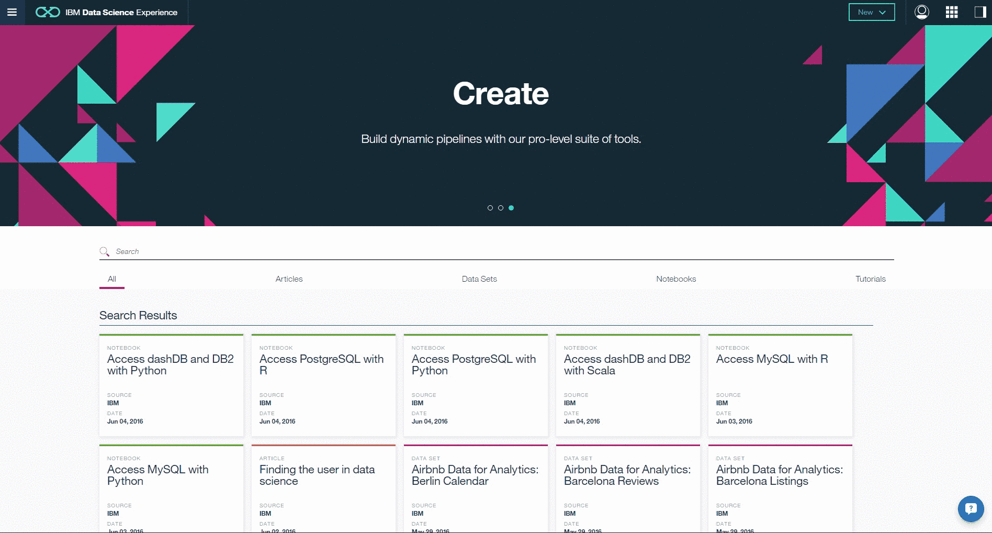Viewport: 992px width, 533px height.
Task: Open Airbnb Barcelona Listings data set
Action: pos(780,488)
